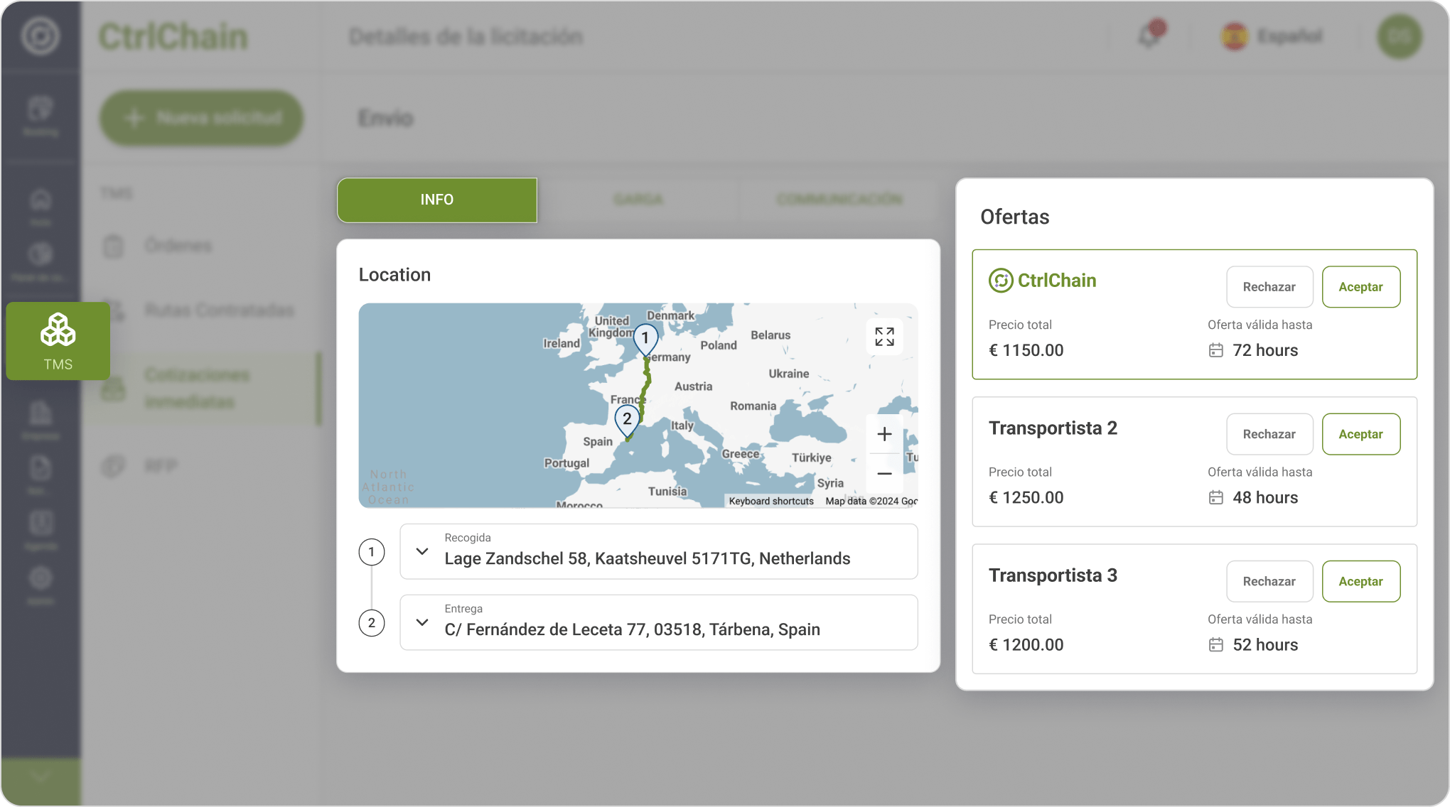Accept the CtrlChain offer
Image resolution: width=1450 pixels, height=807 pixels.
coord(1360,287)
